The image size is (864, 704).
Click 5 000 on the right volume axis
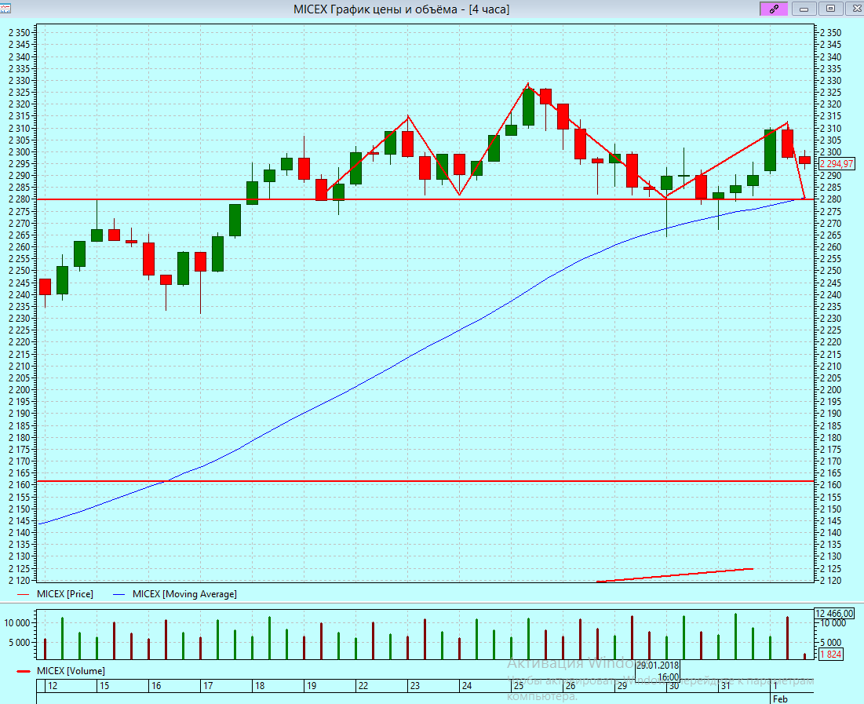tap(831, 643)
